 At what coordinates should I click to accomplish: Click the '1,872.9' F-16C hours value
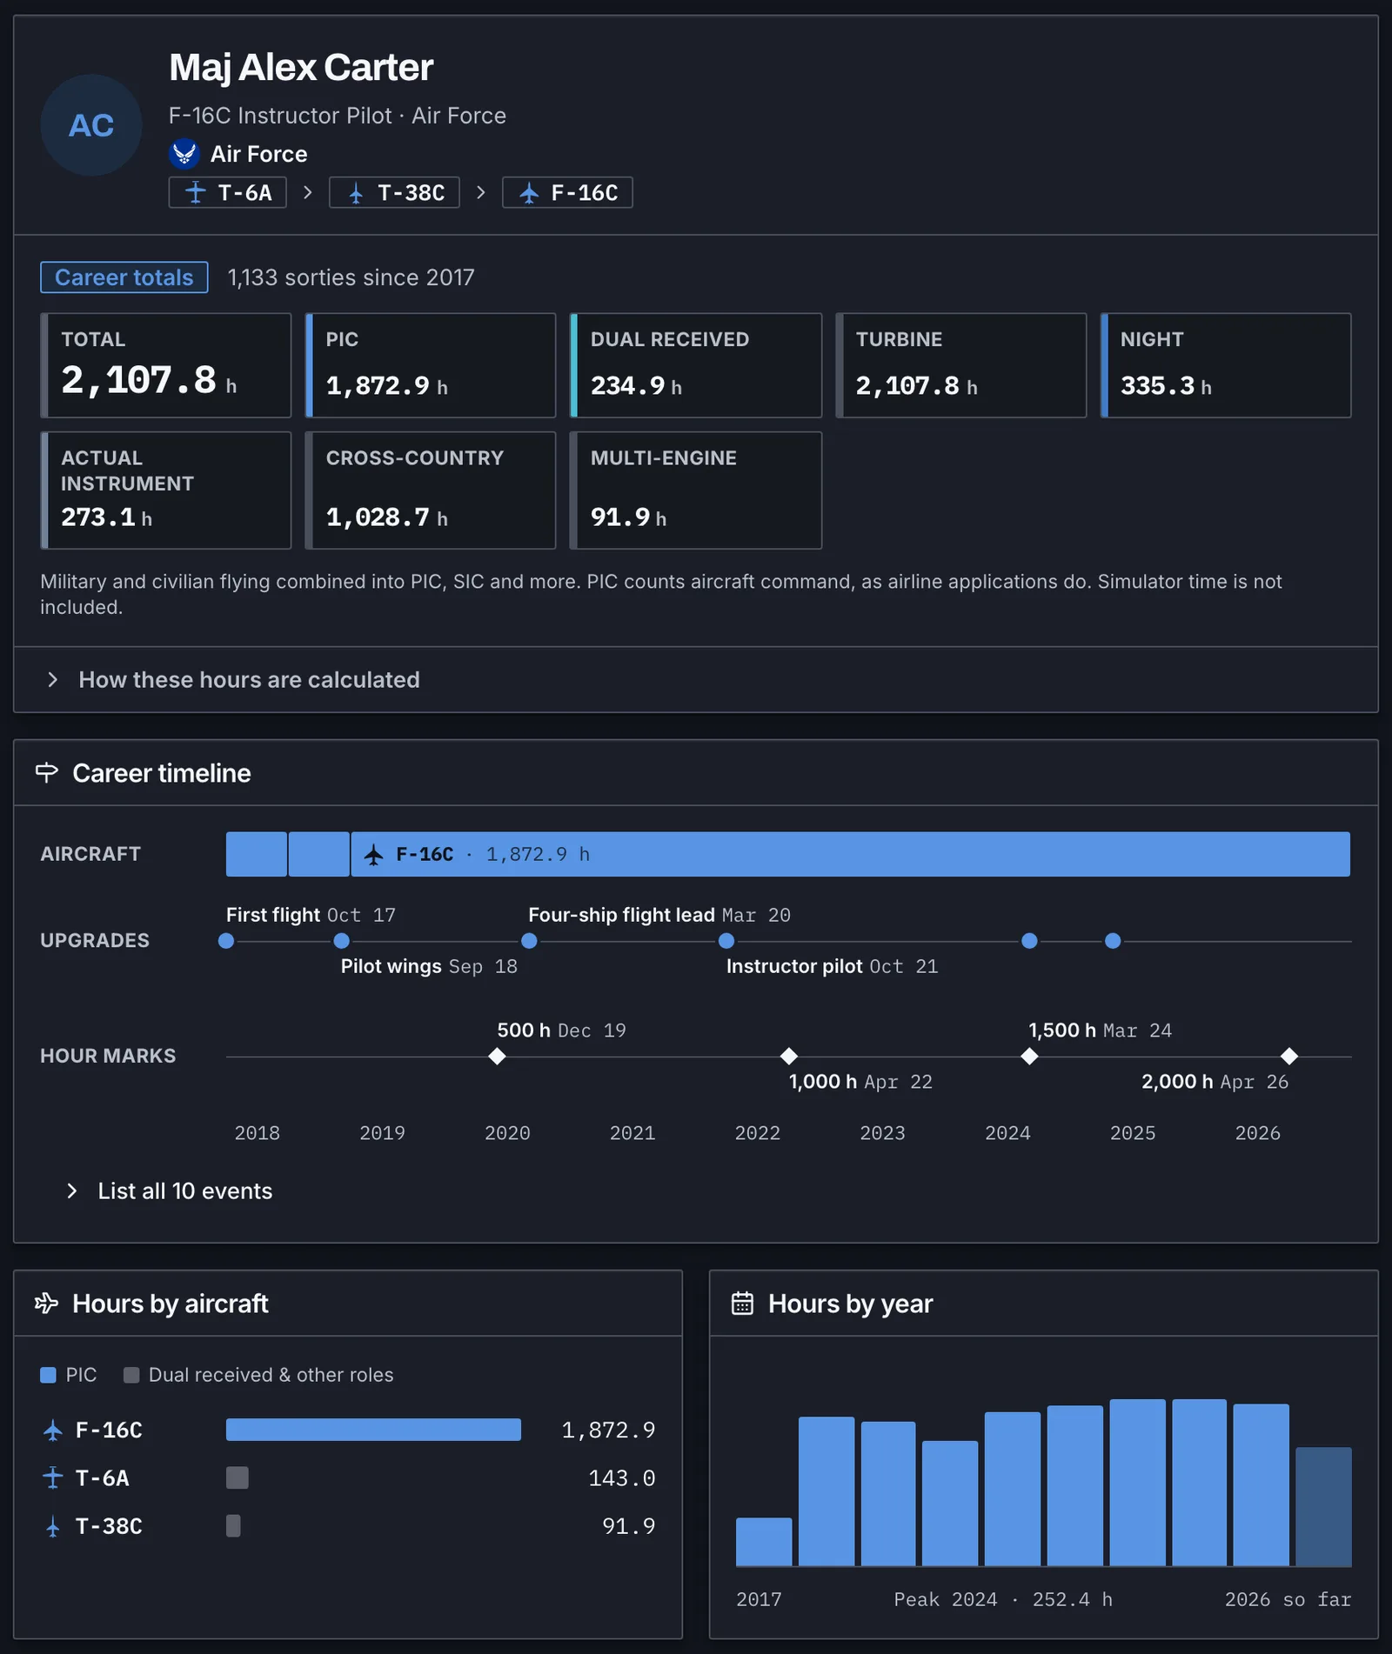[608, 1430]
